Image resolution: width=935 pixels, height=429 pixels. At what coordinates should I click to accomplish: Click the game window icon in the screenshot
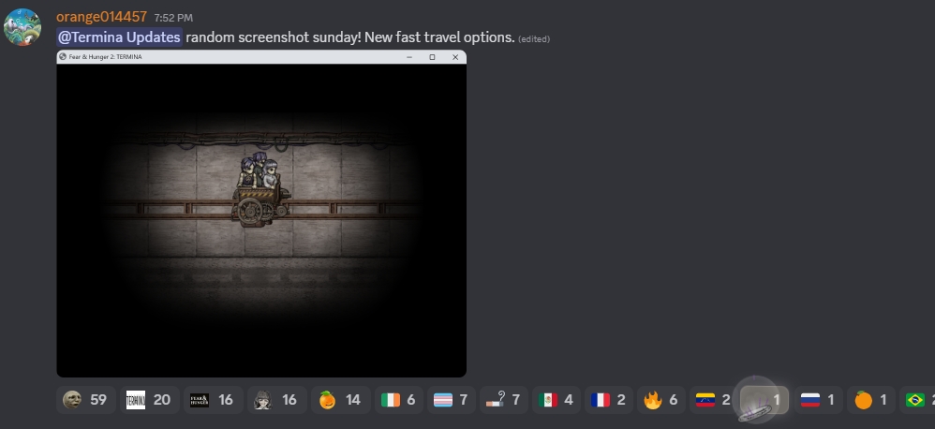(63, 56)
